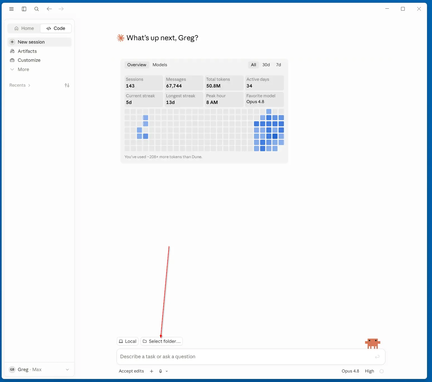Viewport: 432px width, 382px height.
Task: Click the Total tokens 50.8M card
Action: pyautogui.click(x=224, y=83)
